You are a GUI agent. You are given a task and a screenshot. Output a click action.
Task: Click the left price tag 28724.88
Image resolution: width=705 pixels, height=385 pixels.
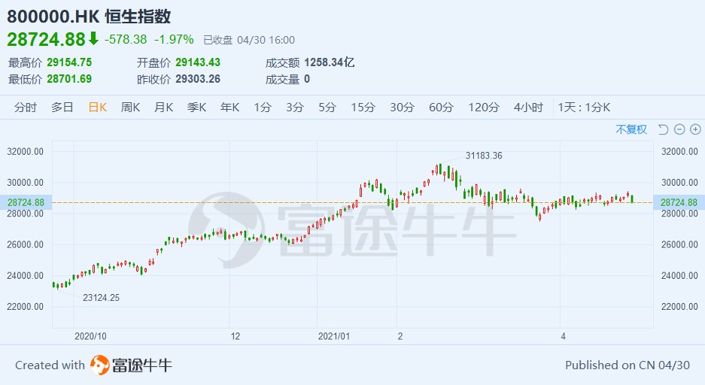26,202
